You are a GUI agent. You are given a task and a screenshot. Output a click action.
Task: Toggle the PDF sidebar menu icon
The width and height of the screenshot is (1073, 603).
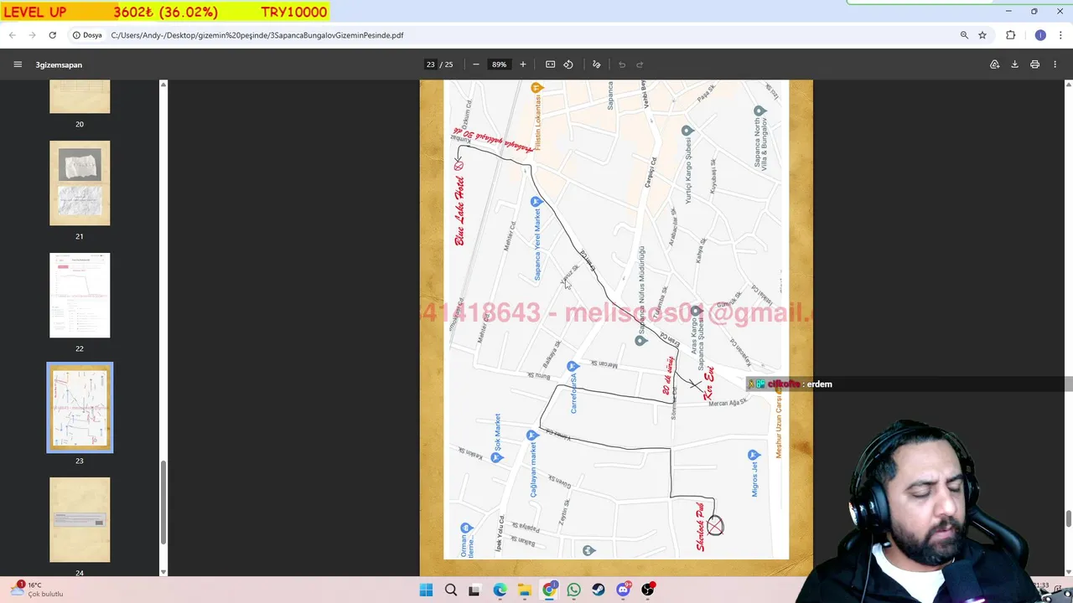[18, 64]
